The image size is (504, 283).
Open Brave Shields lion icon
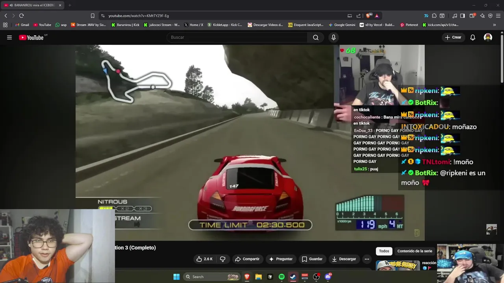(x=368, y=16)
